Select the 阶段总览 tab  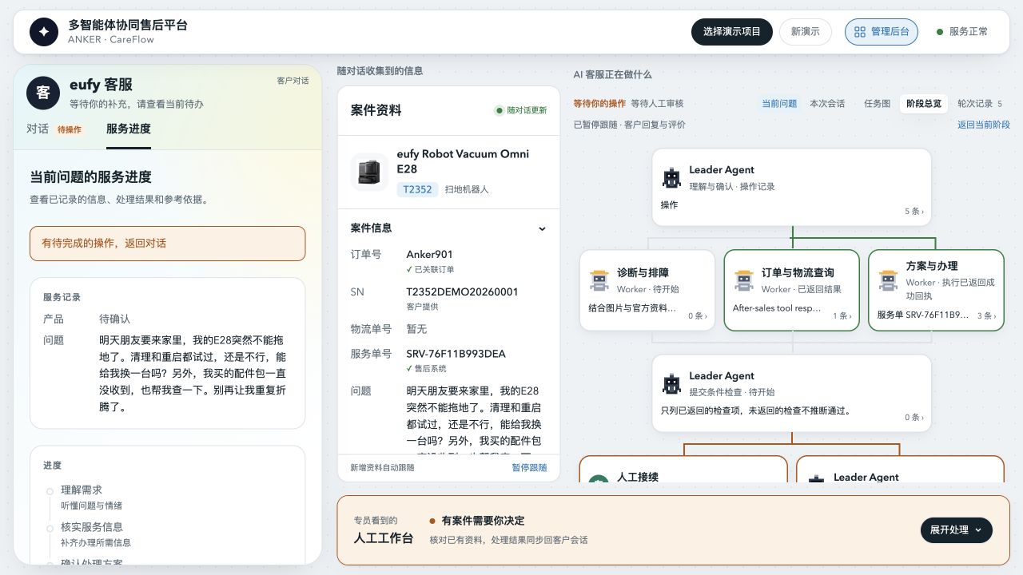point(924,104)
